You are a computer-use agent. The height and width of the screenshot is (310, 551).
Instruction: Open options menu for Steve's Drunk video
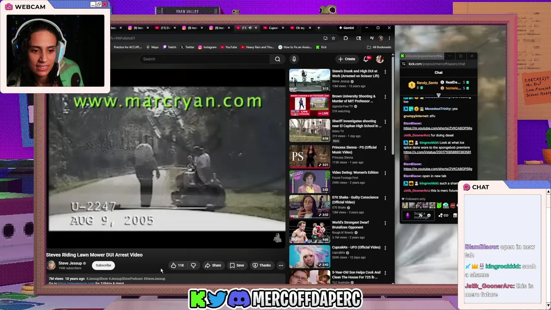pyautogui.click(x=385, y=72)
